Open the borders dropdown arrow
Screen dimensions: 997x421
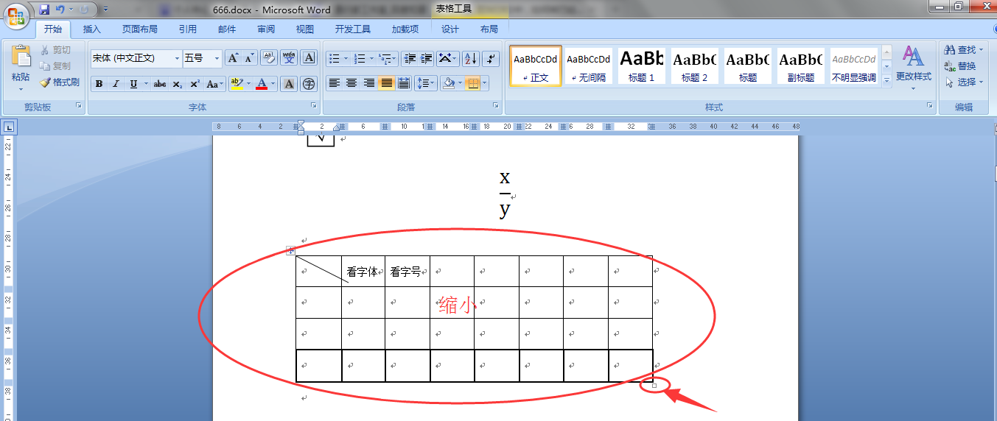pyautogui.click(x=484, y=83)
